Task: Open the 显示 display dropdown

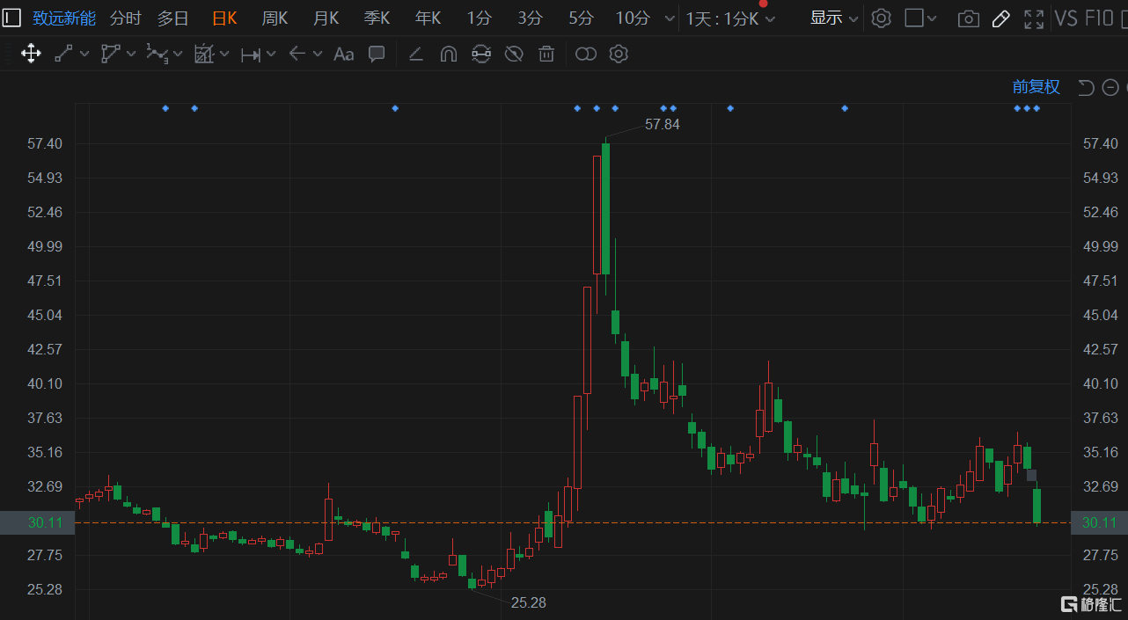Action: (x=833, y=18)
